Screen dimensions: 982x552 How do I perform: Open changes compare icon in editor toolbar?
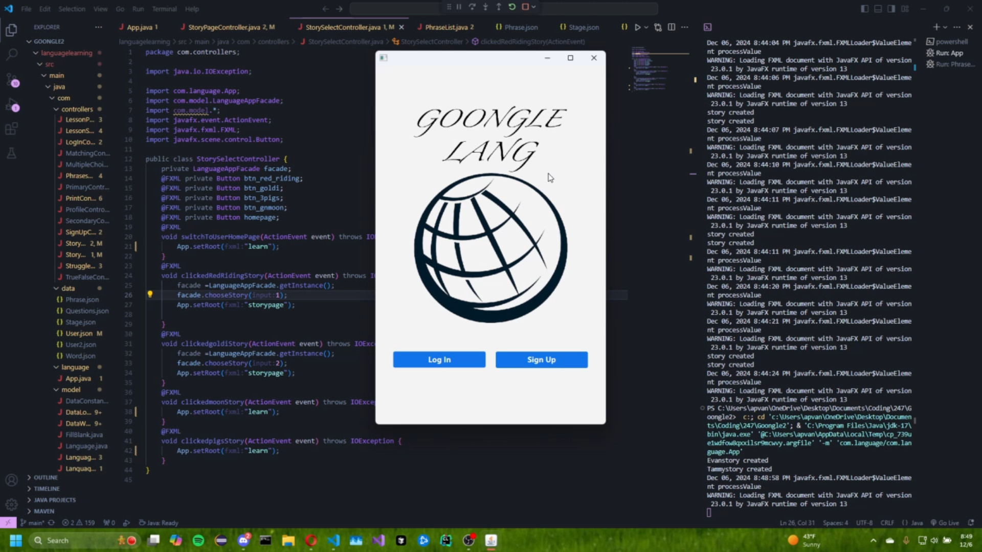[658, 27]
